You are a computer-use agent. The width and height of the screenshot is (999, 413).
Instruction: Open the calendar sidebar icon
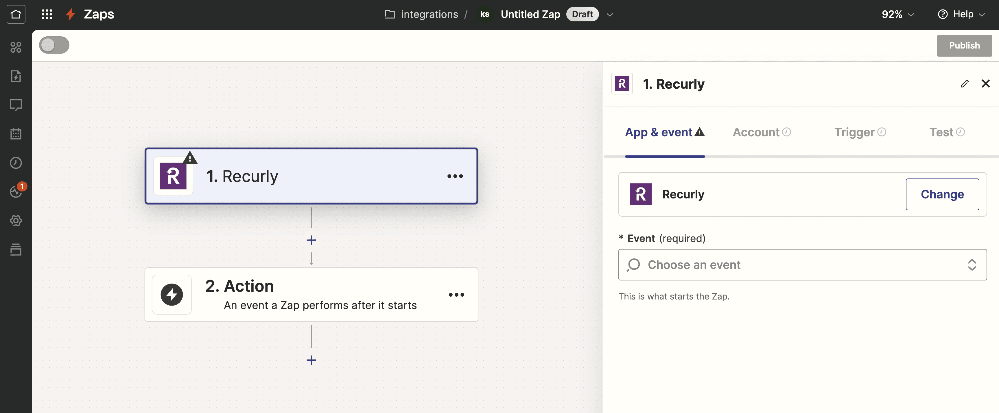(16, 134)
